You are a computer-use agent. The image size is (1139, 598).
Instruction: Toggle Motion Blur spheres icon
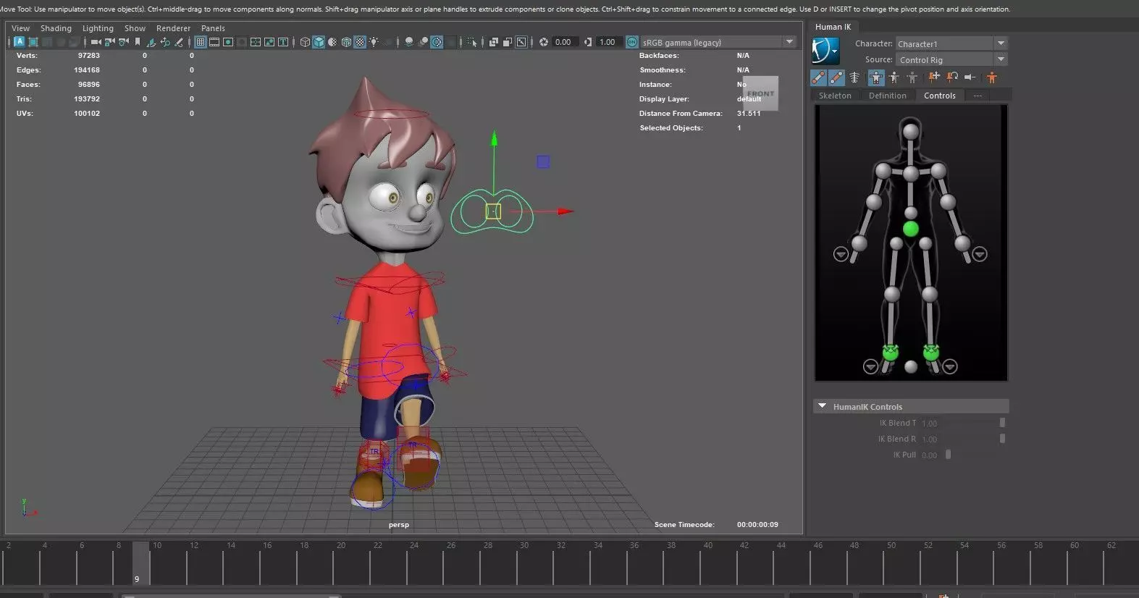(424, 42)
